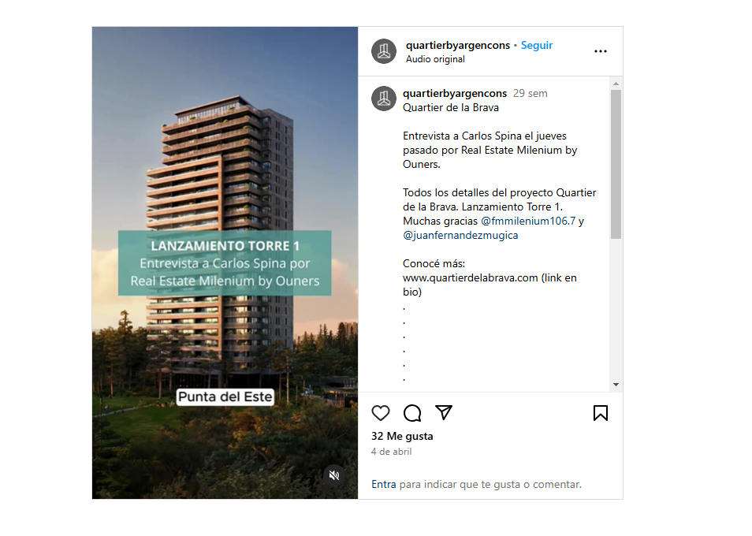Open the @fmmilenium106.7 mention
The width and height of the screenshot is (752, 536).
[x=528, y=221]
